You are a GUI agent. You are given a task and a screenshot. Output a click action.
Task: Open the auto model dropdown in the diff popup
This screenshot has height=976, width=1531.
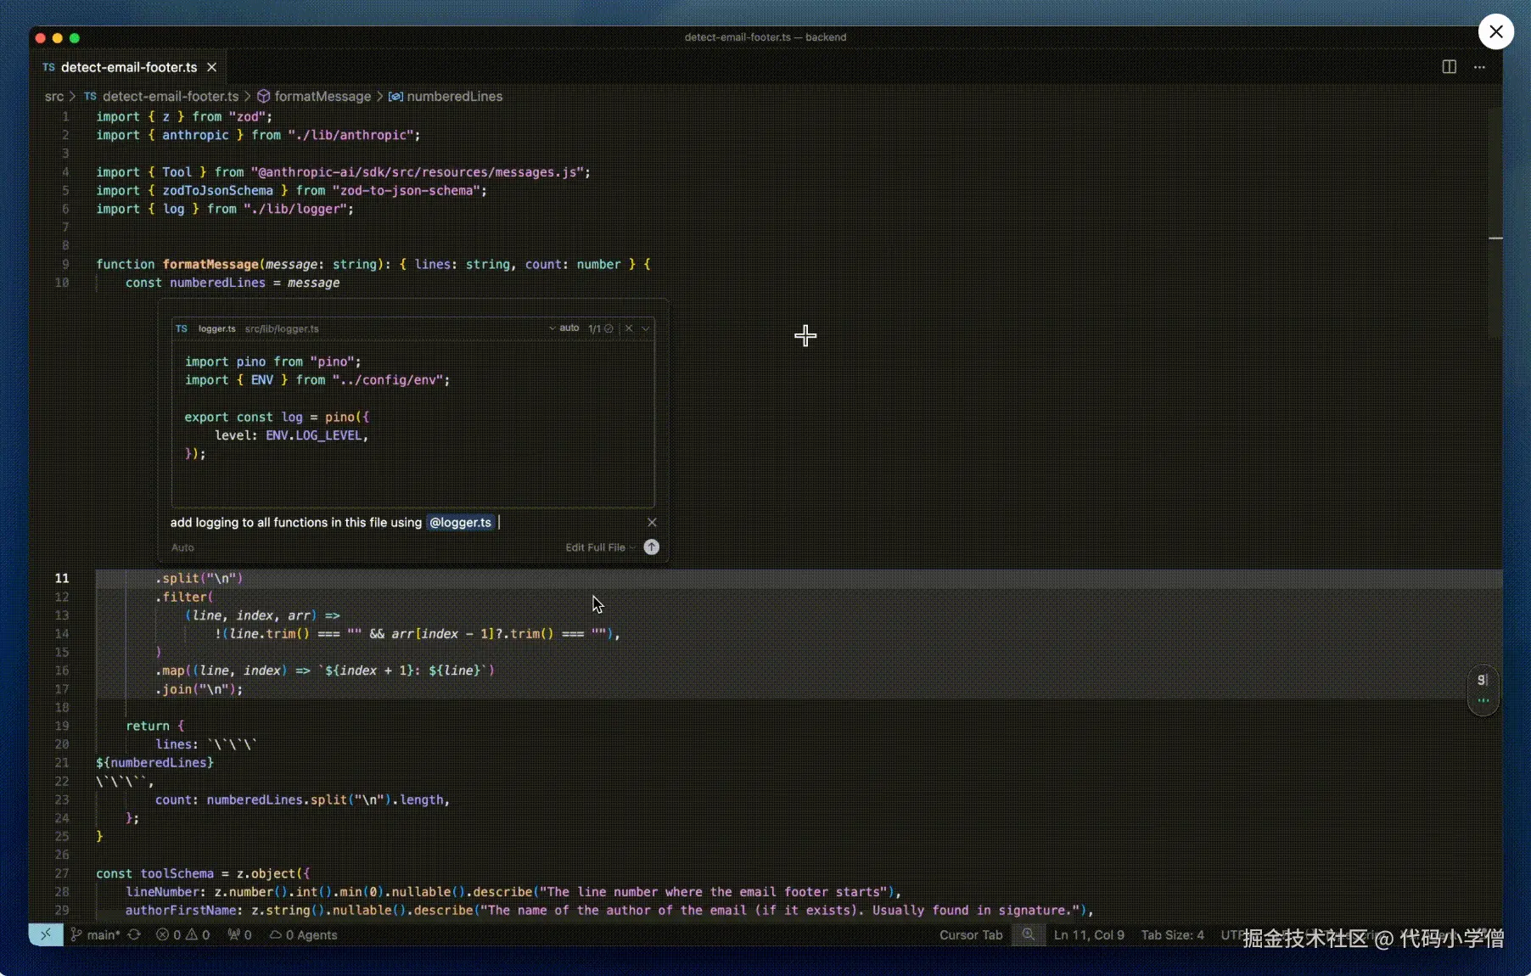tap(566, 328)
